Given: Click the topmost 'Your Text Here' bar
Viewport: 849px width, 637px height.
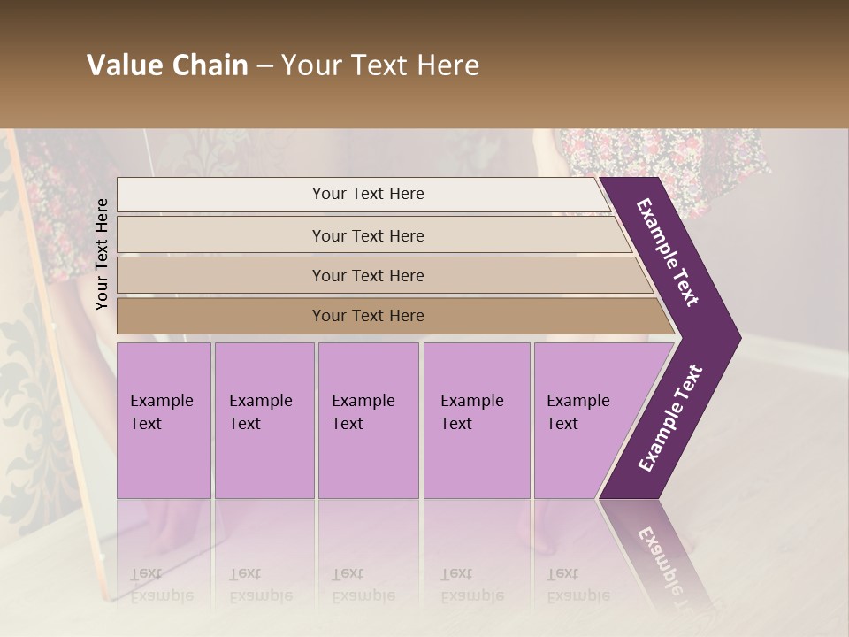Looking at the screenshot, I should click(x=363, y=195).
